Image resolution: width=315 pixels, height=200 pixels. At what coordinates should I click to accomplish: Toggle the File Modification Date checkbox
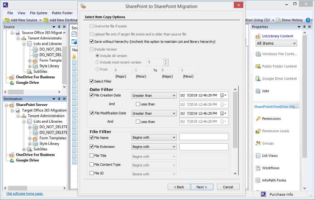pyautogui.click(x=92, y=113)
